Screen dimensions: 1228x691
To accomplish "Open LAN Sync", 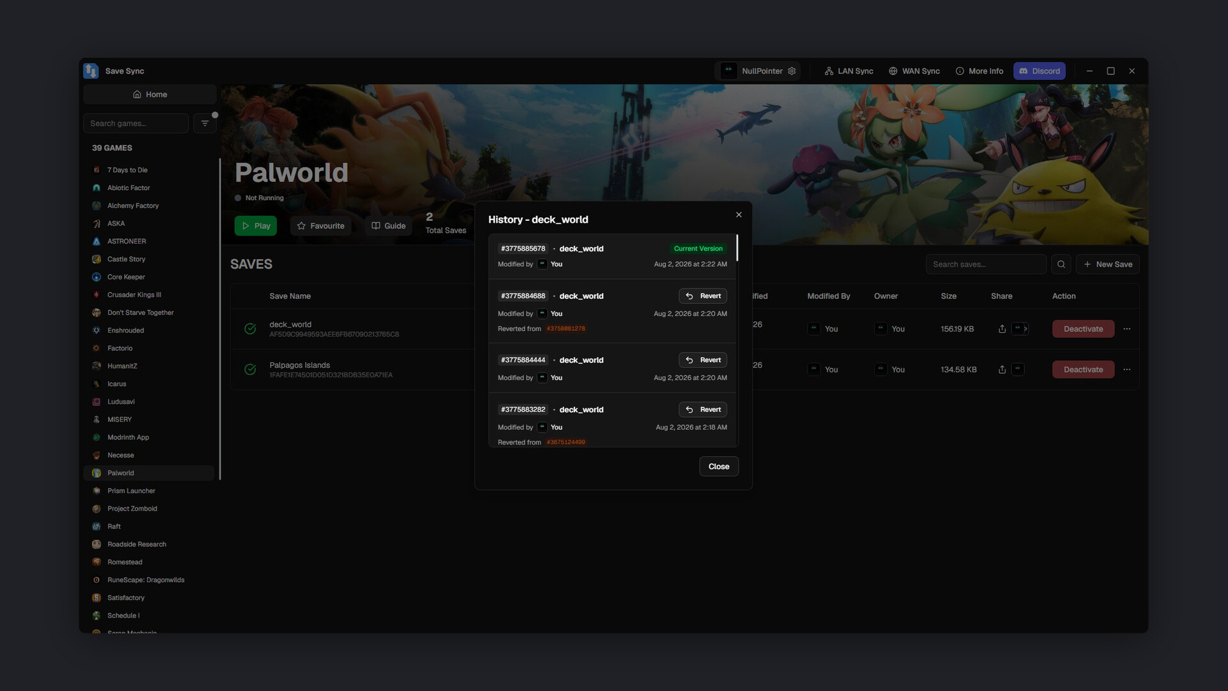I will pyautogui.click(x=849, y=71).
